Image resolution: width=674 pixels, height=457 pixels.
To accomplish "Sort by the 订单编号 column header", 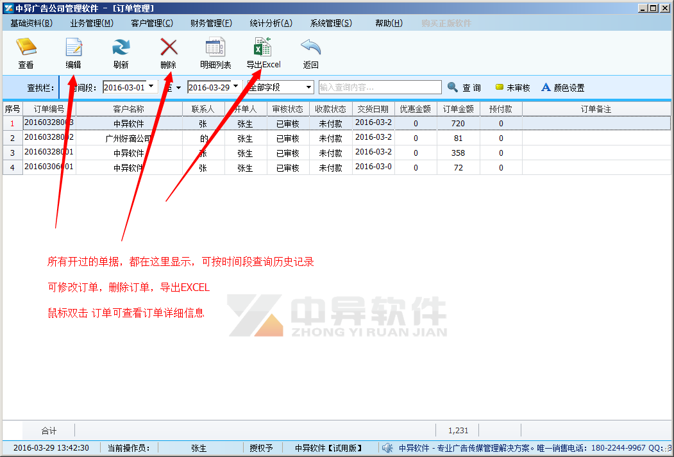I will coord(49,109).
